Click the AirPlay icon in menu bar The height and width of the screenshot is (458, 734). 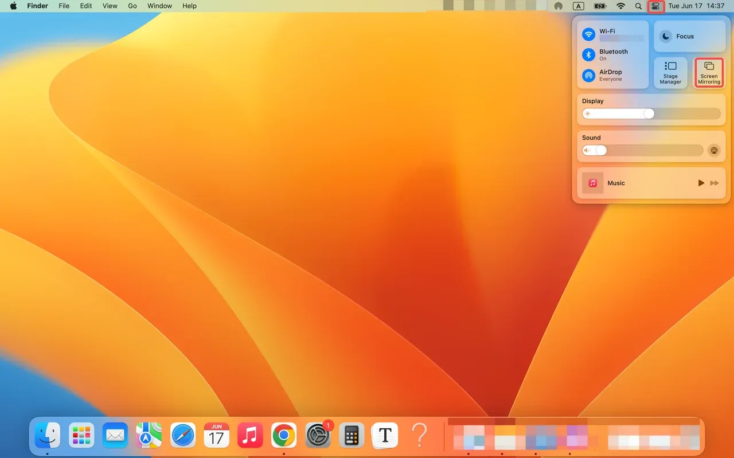click(559, 6)
